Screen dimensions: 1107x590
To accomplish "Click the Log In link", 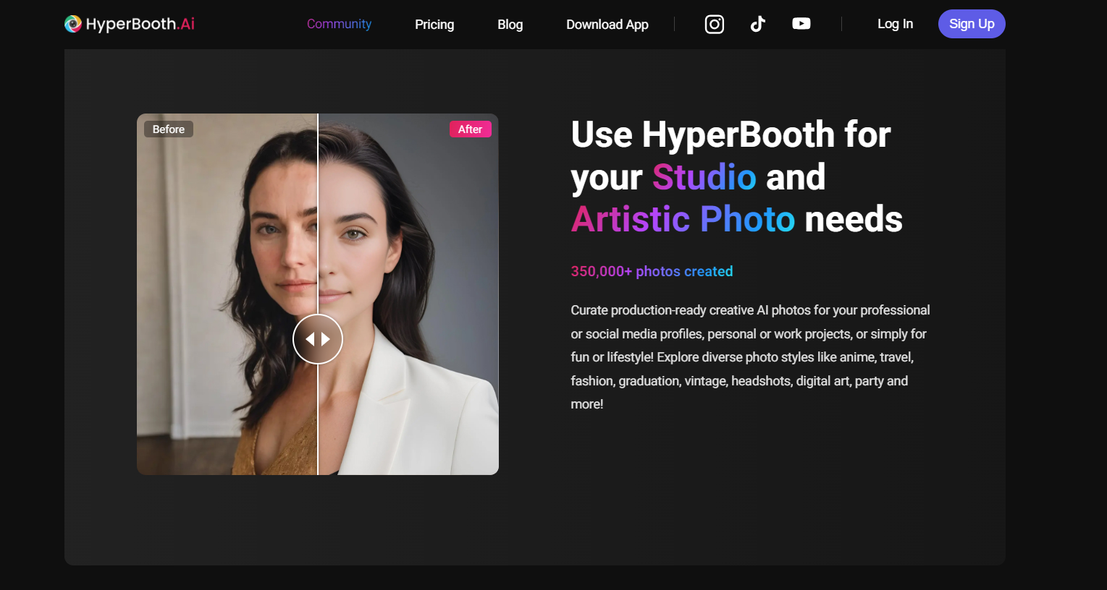I will tap(895, 24).
